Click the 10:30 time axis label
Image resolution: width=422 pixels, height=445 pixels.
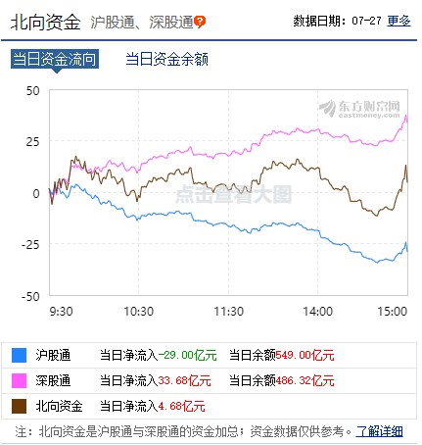139,312
